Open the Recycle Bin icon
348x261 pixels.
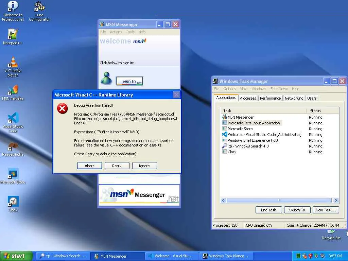coord(331,235)
